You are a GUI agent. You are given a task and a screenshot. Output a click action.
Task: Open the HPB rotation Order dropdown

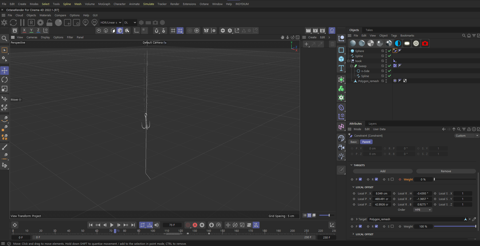423,210
